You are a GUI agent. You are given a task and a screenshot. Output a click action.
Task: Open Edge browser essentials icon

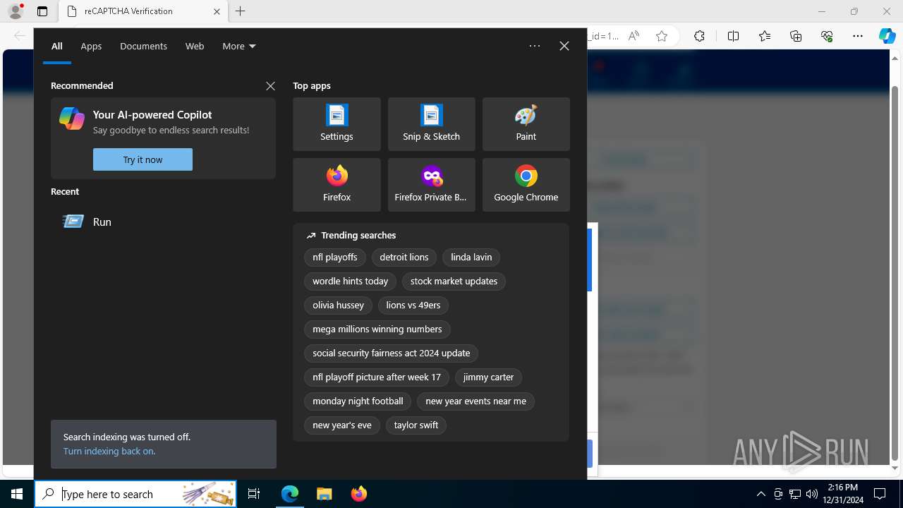point(827,36)
